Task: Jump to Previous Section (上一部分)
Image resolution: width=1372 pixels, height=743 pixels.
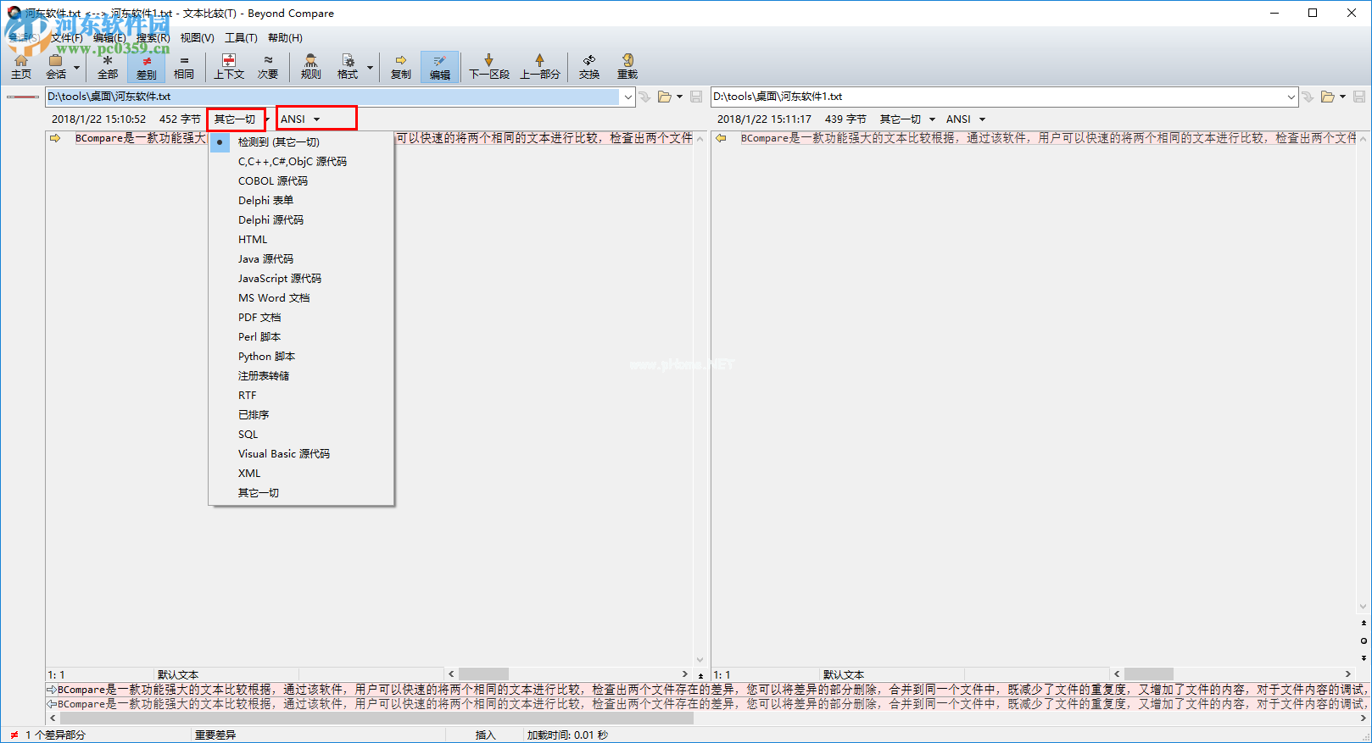Action: 540,67
